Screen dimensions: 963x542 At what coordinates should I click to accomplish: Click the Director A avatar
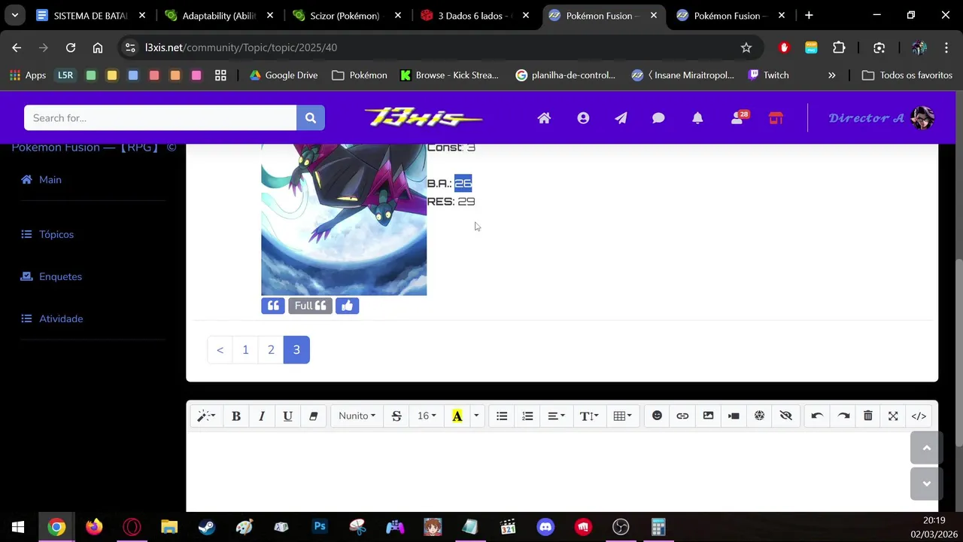(922, 118)
